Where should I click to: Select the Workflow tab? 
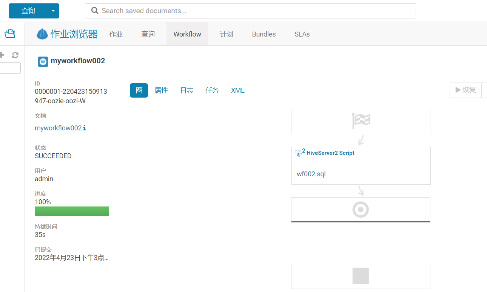(187, 34)
